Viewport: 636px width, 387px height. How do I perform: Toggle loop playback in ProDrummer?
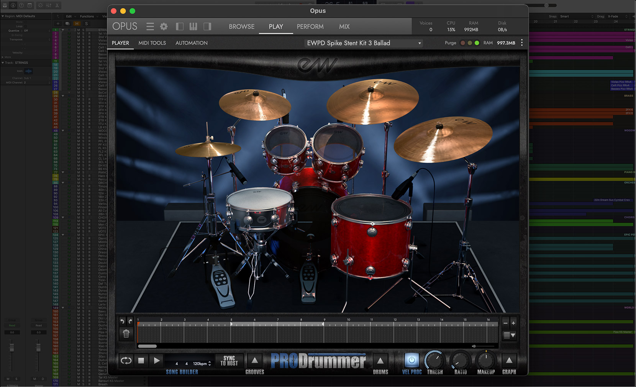(126, 361)
